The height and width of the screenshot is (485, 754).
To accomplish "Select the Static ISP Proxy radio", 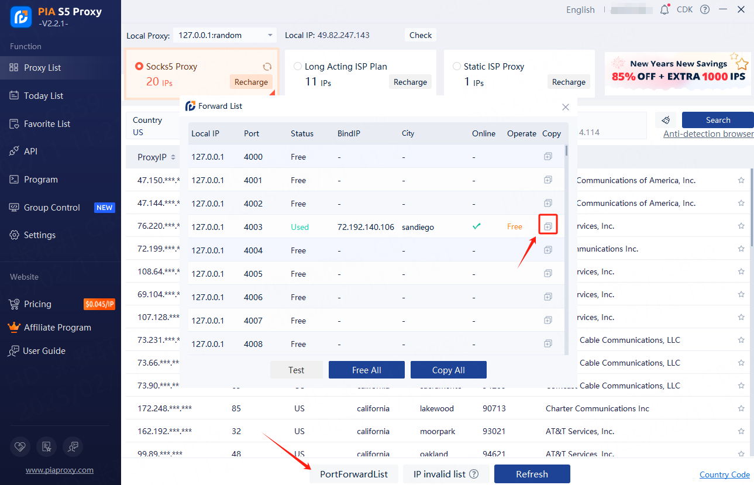I will point(457,66).
